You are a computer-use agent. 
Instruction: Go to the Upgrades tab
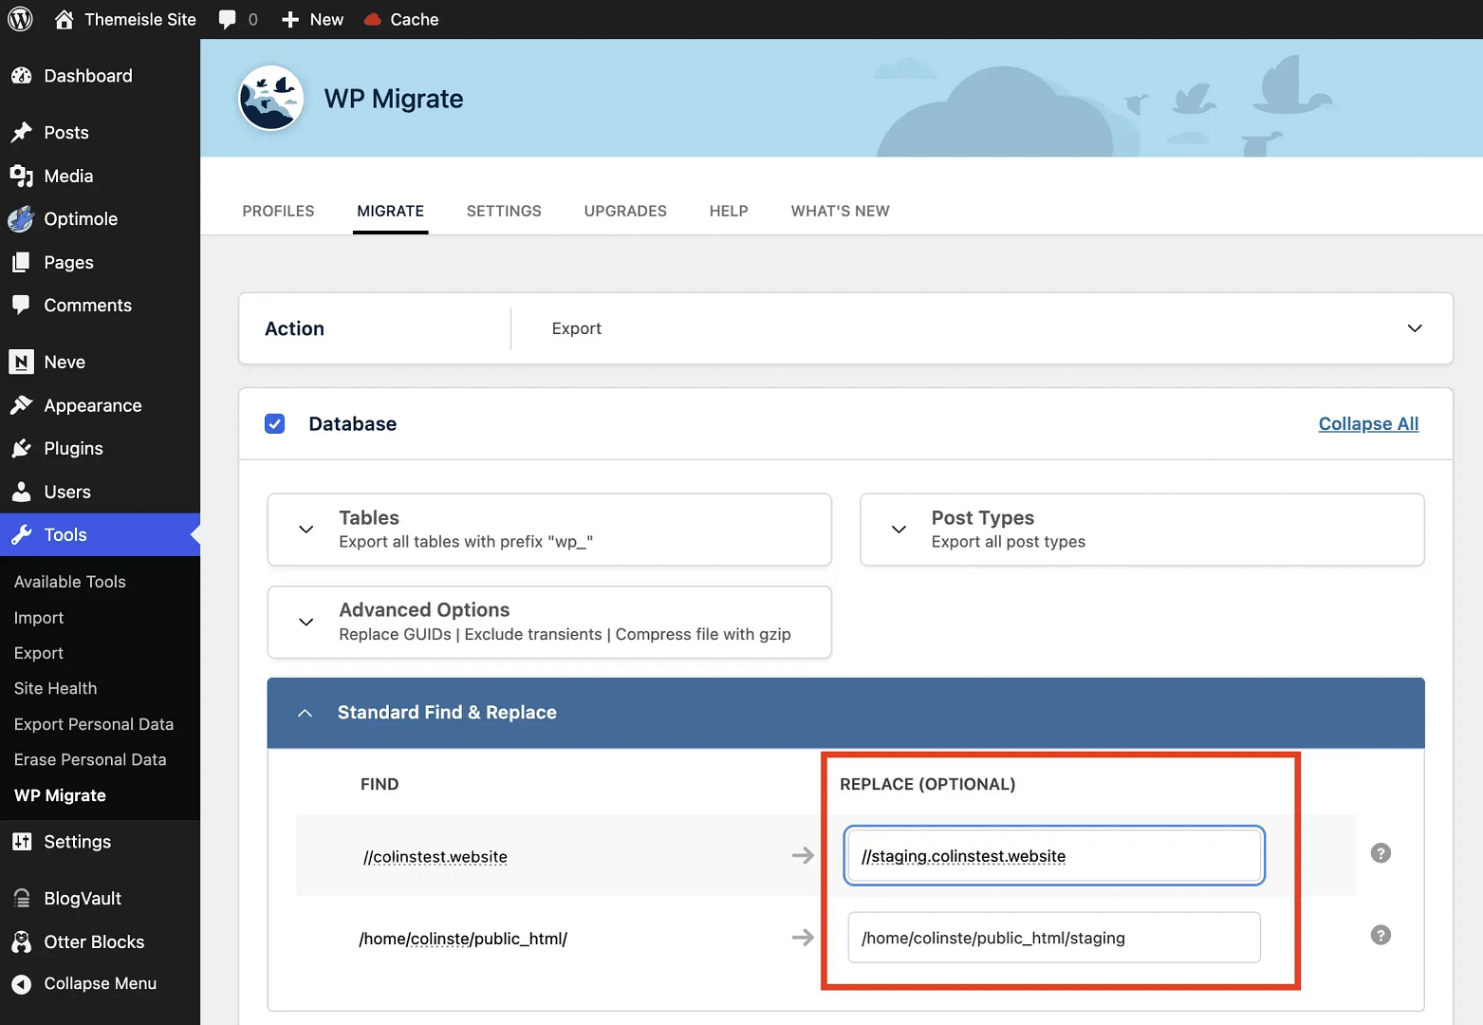pos(625,211)
